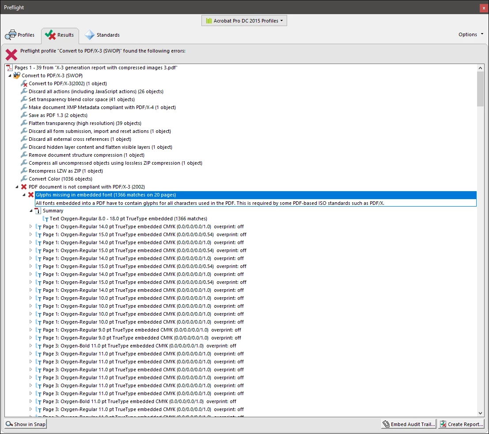This screenshot has width=489, height=434.
Task: Click the large red X error icon in header
Action: pyautogui.click(x=11, y=55)
